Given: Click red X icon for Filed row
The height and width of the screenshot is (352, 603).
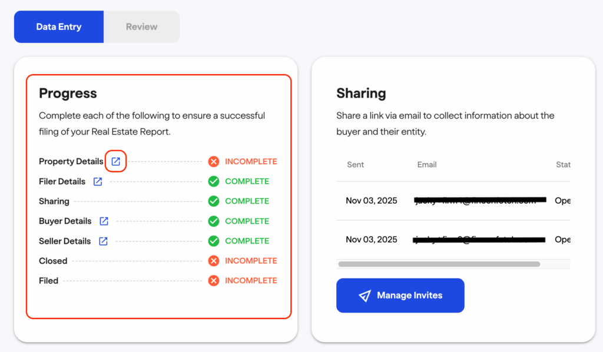Looking at the screenshot, I should pyautogui.click(x=214, y=281).
